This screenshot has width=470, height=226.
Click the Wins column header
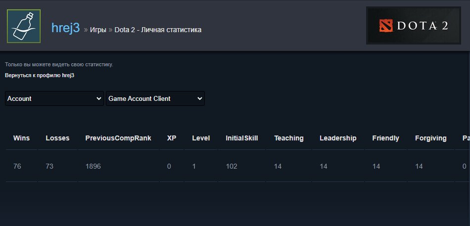pos(22,138)
